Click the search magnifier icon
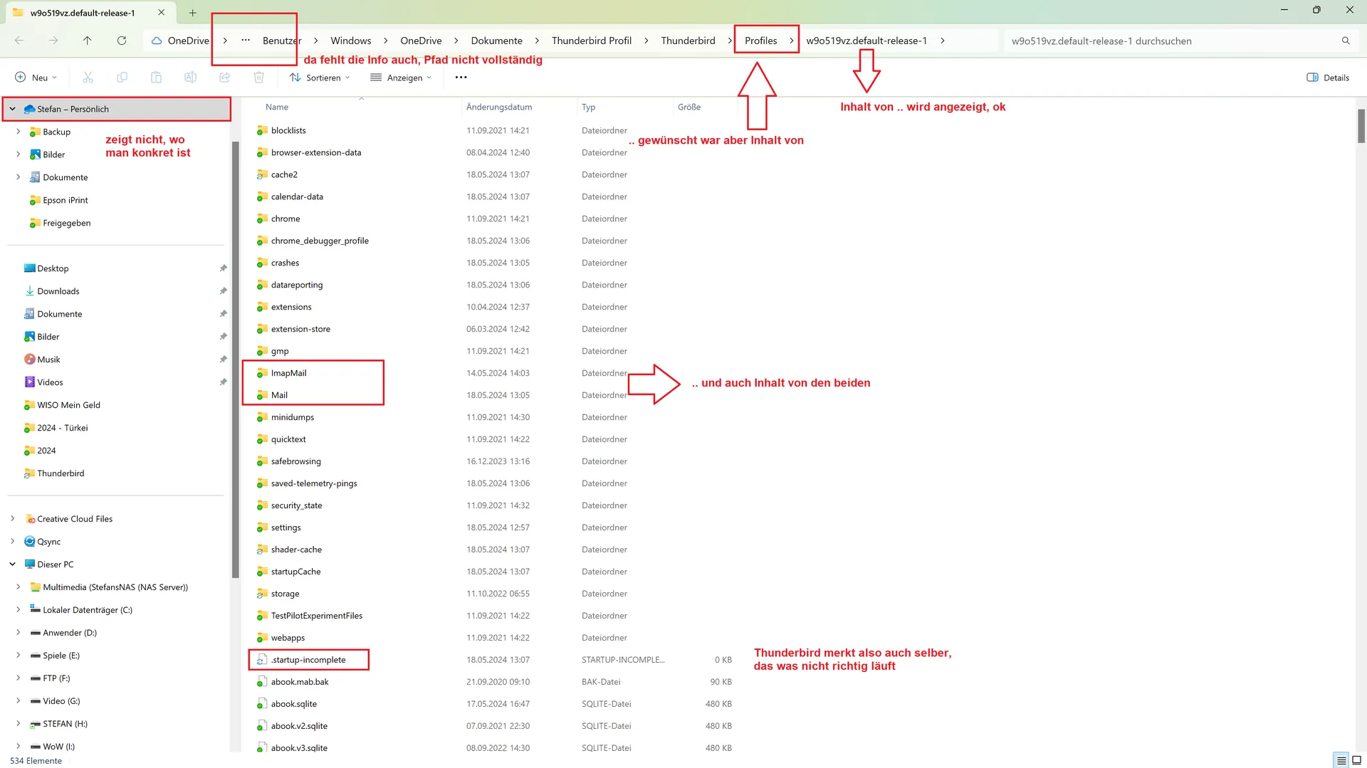The height and width of the screenshot is (768, 1367). pyautogui.click(x=1346, y=41)
